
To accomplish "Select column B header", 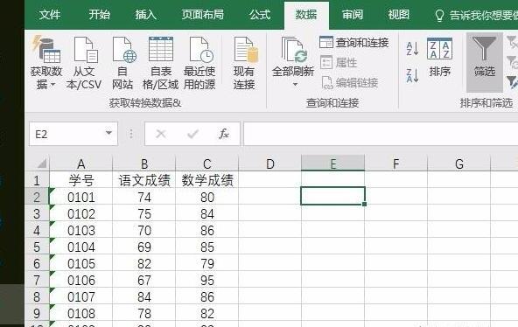I will [144, 163].
